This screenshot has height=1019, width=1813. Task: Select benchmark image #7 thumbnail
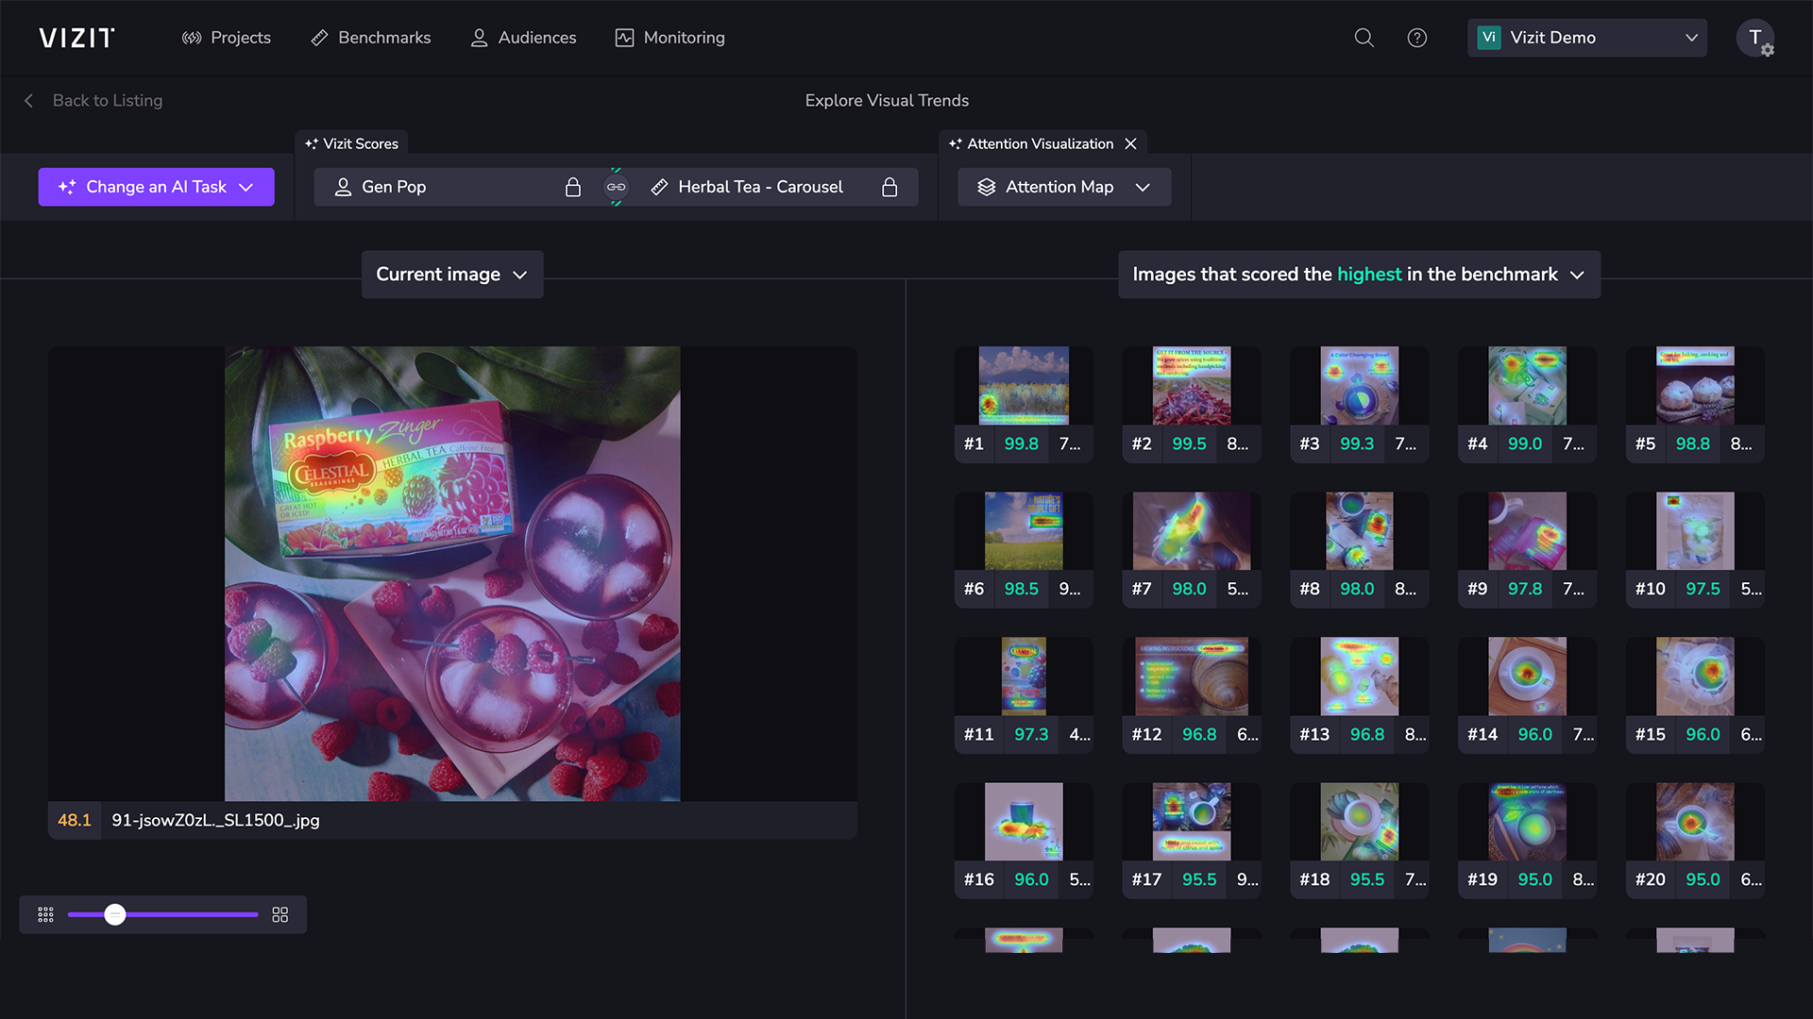pos(1191,531)
